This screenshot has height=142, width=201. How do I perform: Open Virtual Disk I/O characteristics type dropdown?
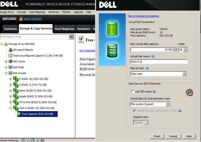[168, 104]
